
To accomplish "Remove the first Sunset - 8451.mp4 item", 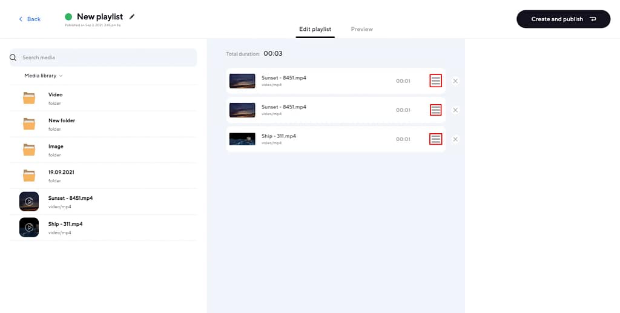I will (455, 81).
